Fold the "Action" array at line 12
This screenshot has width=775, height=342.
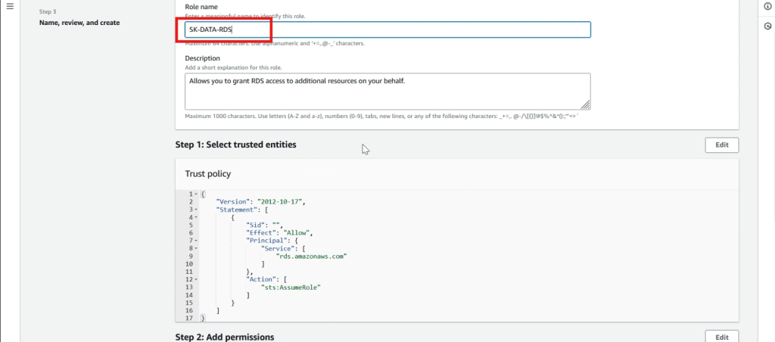coord(196,280)
